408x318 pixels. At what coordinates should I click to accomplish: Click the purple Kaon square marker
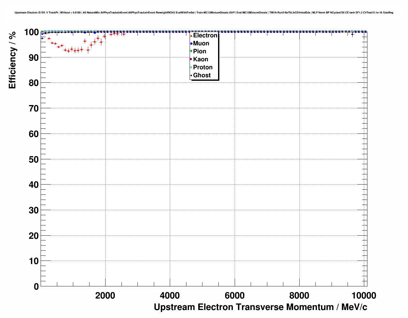[191, 59]
